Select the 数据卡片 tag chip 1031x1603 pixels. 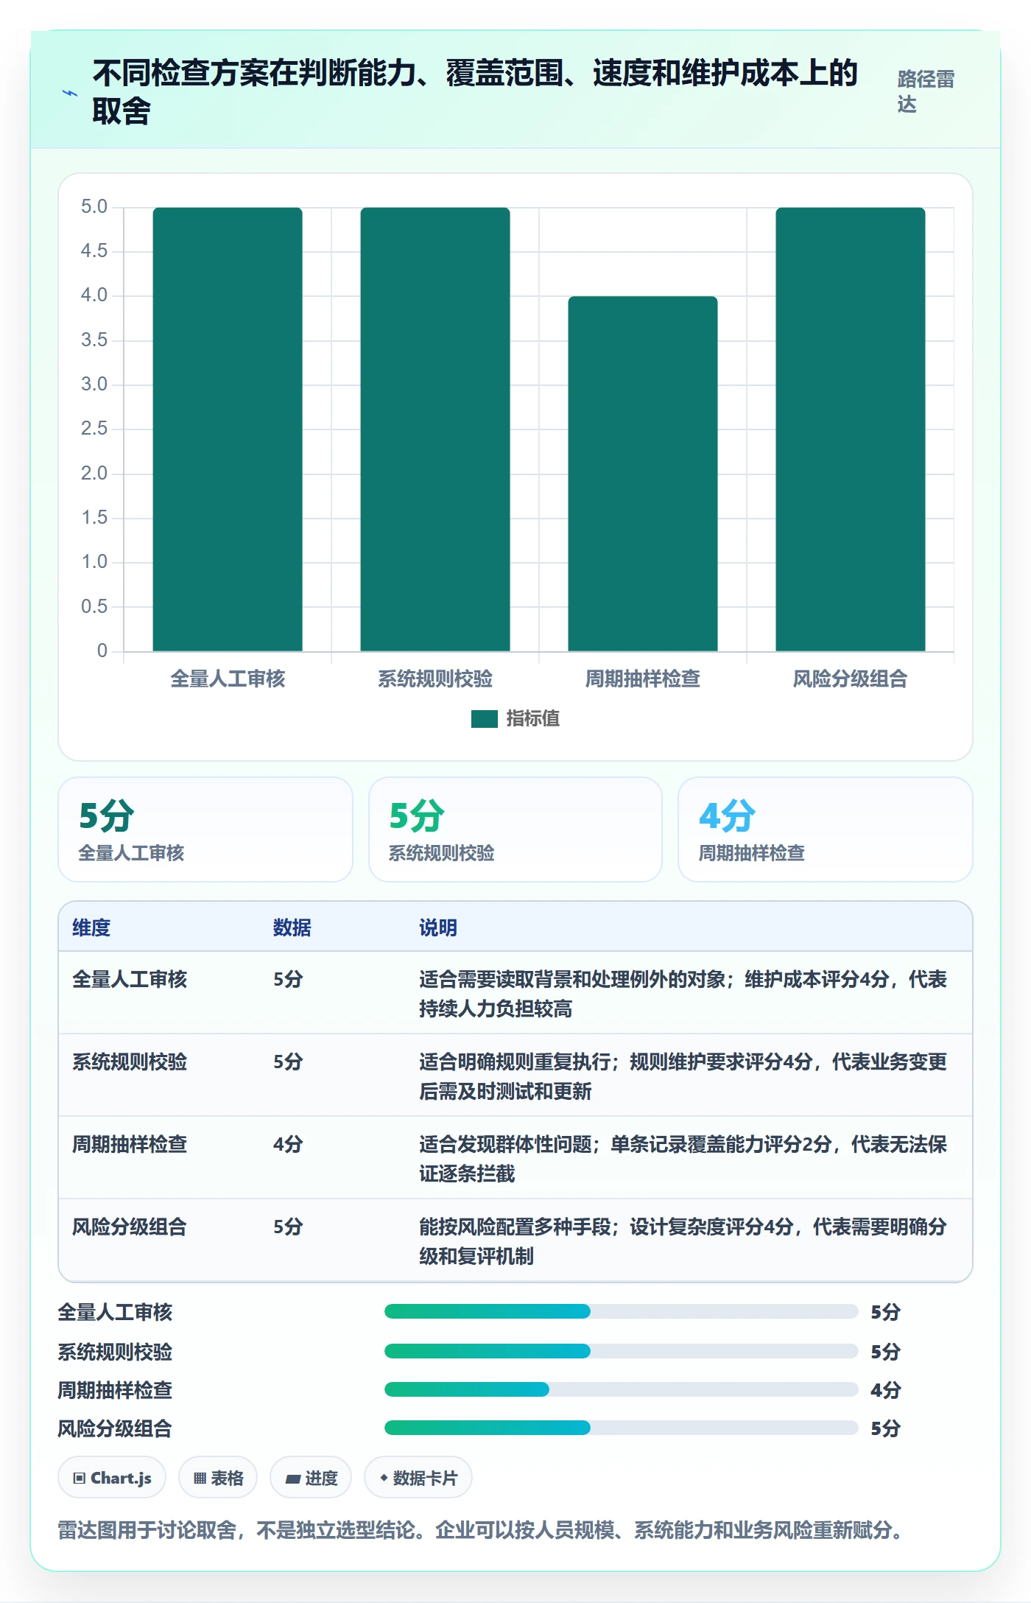pyautogui.click(x=418, y=1477)
